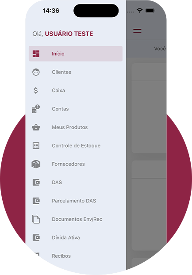Select Dívida Ativa menu entry
The width and height of the screenshot is (192, 275).
pos(76,238)
